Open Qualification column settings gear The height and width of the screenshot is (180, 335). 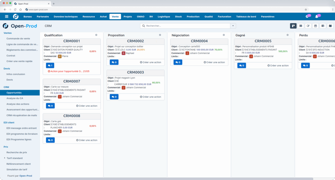click(96, 35)
